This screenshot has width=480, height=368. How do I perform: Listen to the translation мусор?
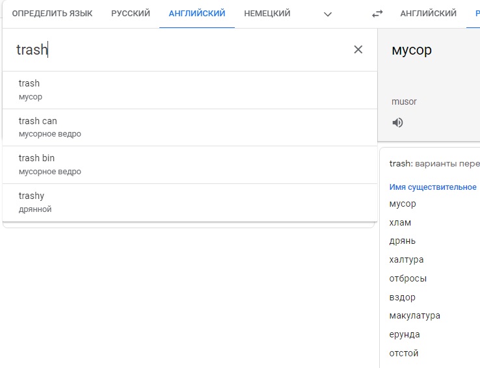pos(397,123)
